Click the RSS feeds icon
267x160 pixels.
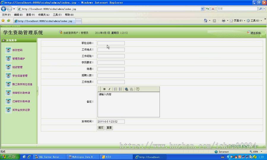coord(214,21)
